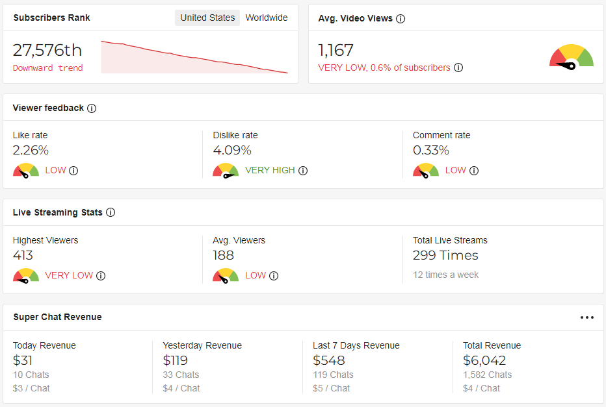Screen dimensions: 606x407
Task: Select the 27,576th rank value
Action: pos(47,50)
